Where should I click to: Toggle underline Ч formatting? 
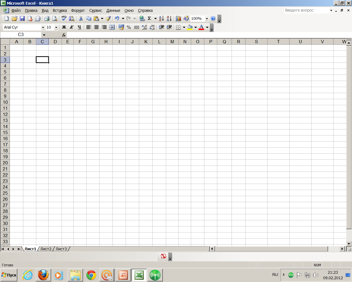coord(79,27)
